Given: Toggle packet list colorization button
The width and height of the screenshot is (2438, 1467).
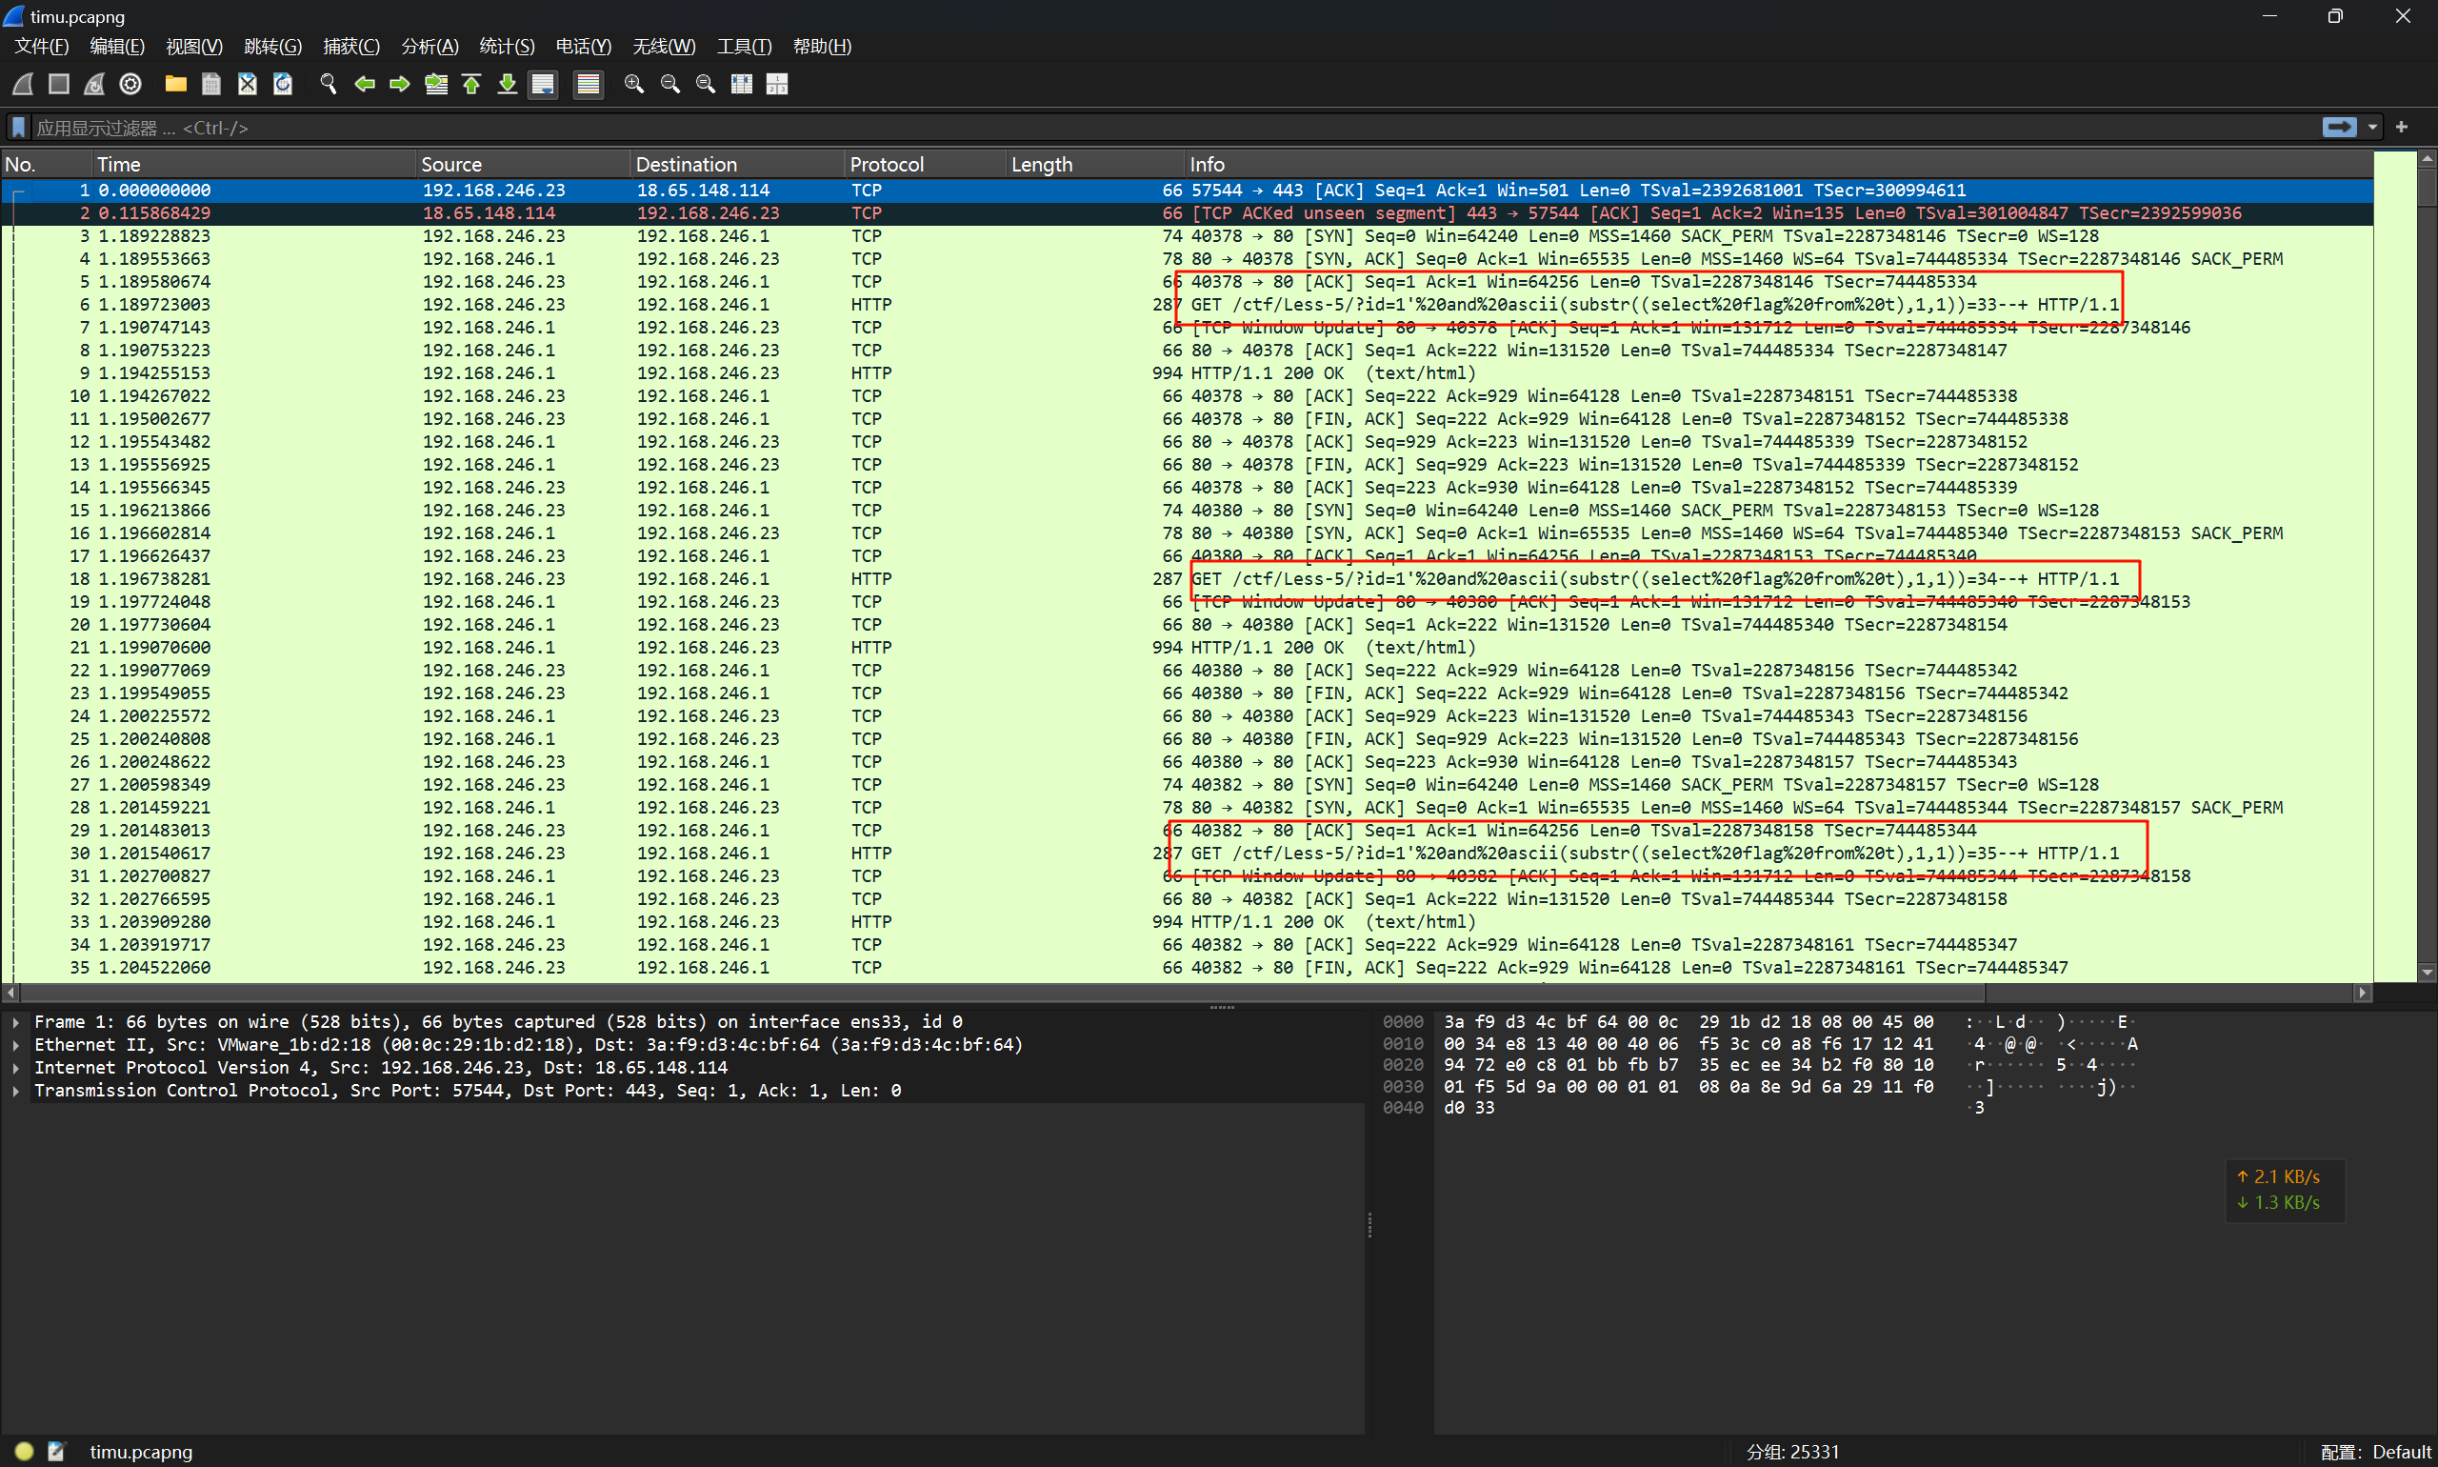Looking at the screenshot, I should (x=588, y=84).
